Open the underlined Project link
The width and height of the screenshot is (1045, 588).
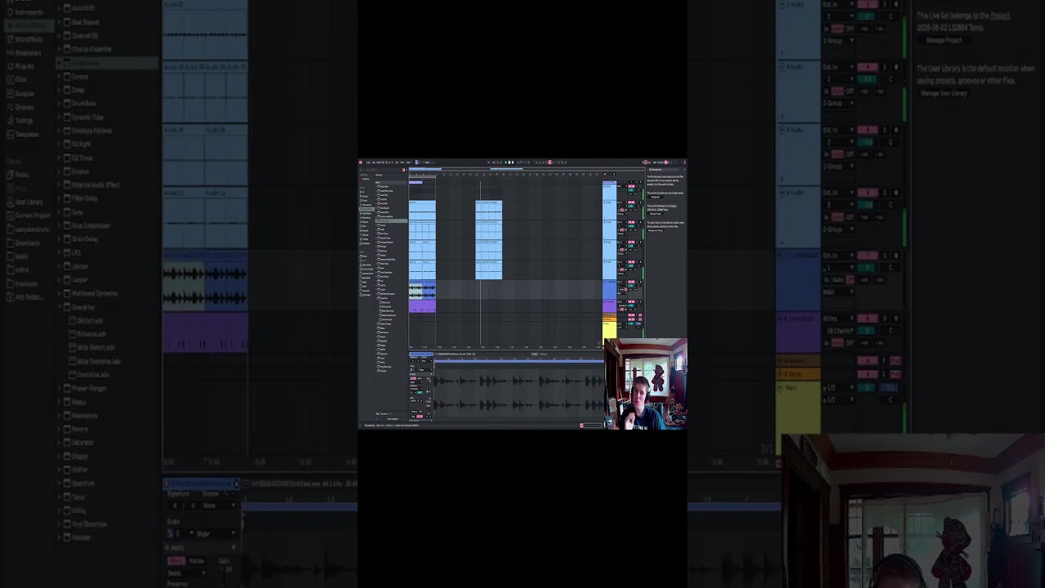pyautogui.click(x=674, y=206)
